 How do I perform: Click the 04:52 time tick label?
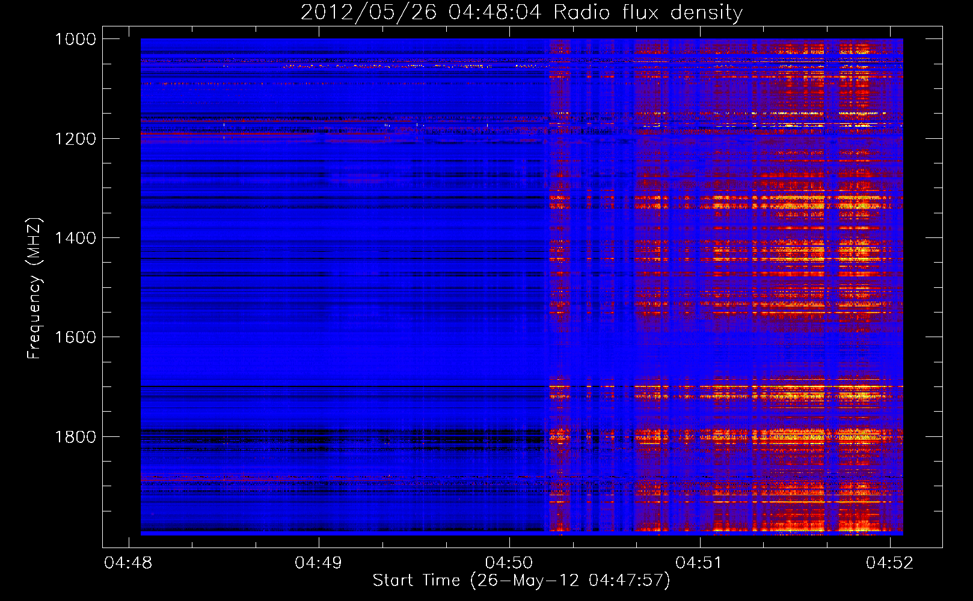pos(889,563)
